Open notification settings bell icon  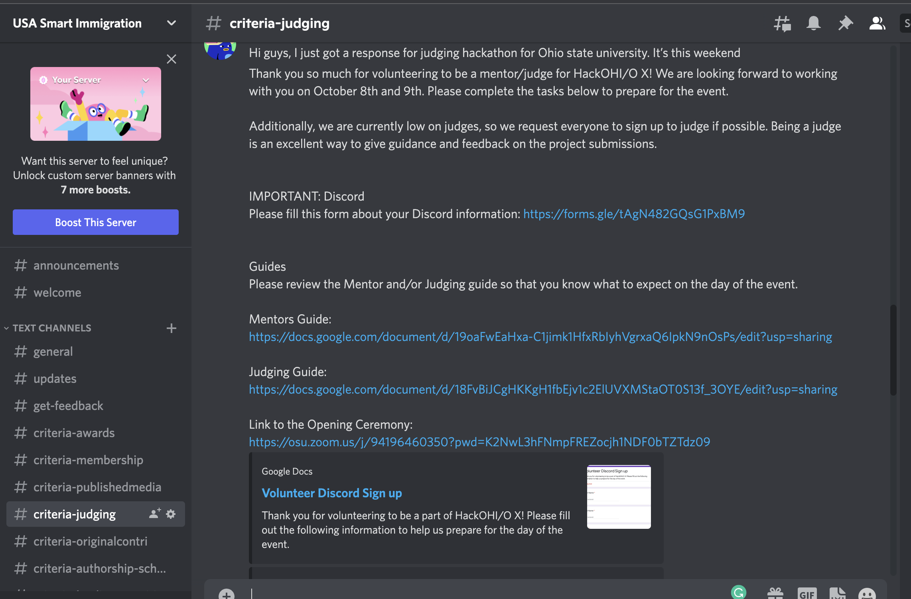[x=813, y=24]
